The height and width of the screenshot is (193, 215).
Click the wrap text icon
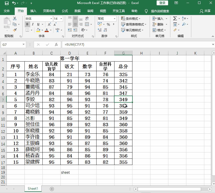pos(87,19)
